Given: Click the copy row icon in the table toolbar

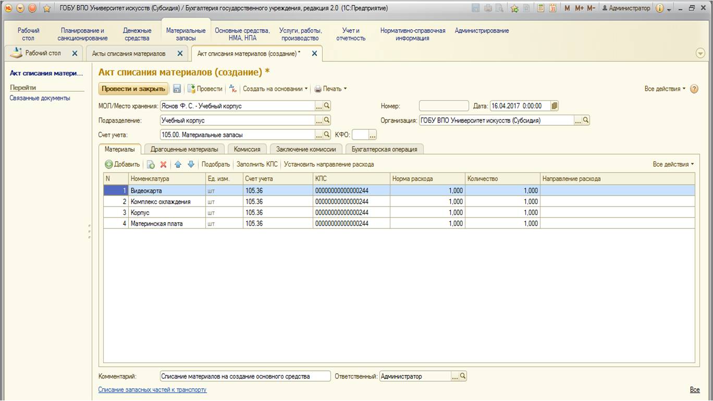Looking at the screenshot, I should click(151, 164).
